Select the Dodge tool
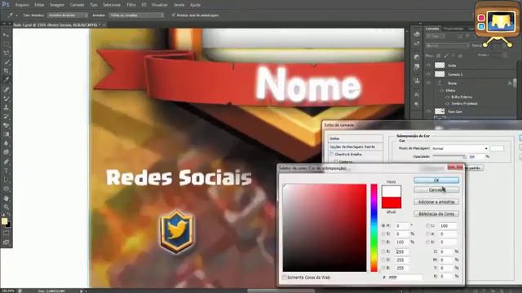Image resolution: width=522 pixels, height=293 pixels. [x=7, y=152]
